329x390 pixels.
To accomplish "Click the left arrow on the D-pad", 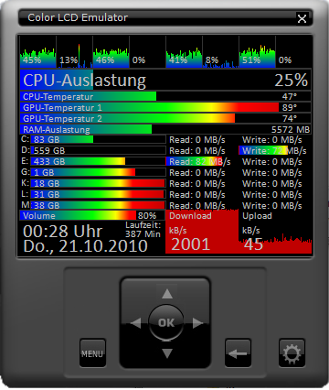I will pyautogui.click(x=136, y=323).
